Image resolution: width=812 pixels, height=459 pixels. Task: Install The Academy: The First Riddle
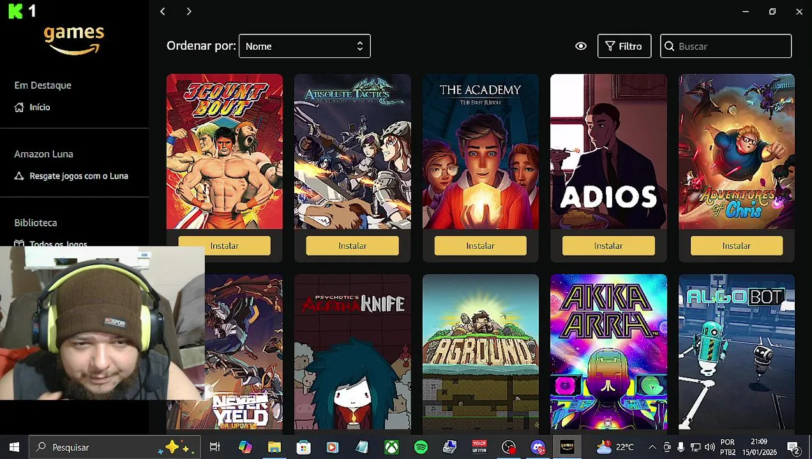coord(480,245)
